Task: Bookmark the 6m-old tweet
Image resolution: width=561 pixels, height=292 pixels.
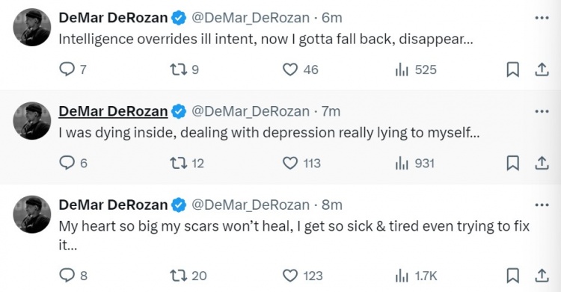Action: click(x=512, y=69)
